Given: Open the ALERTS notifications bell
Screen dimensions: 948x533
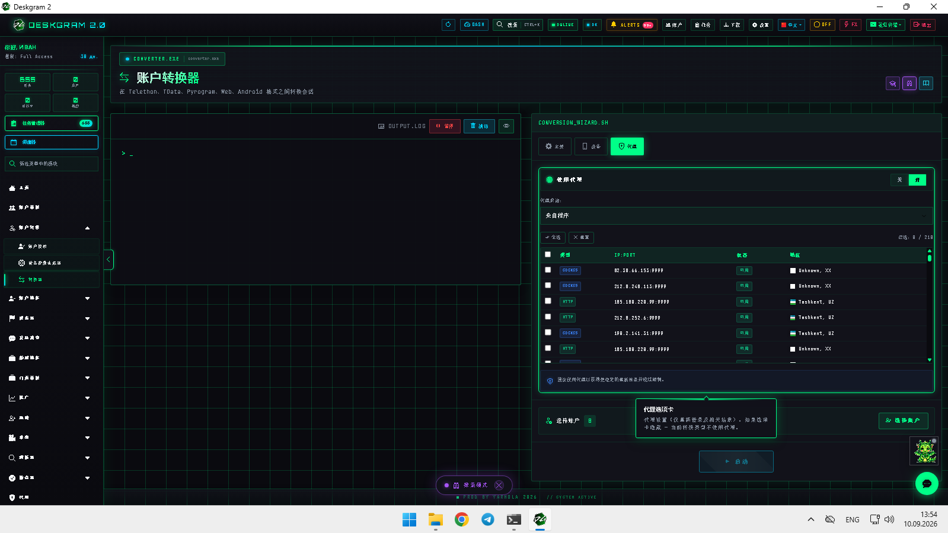Looking at the screenshot, I should [632, 25].
